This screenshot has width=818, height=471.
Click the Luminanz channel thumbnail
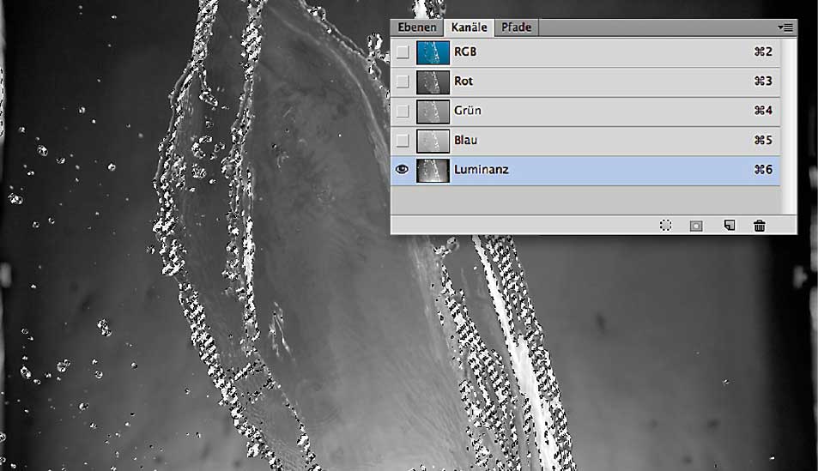[x=433, y=170]
